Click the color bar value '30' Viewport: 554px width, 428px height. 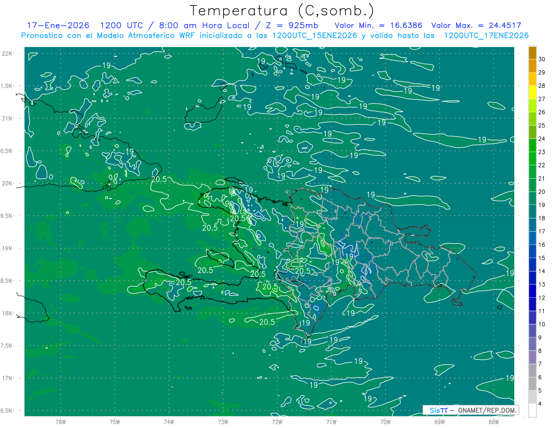542,59
